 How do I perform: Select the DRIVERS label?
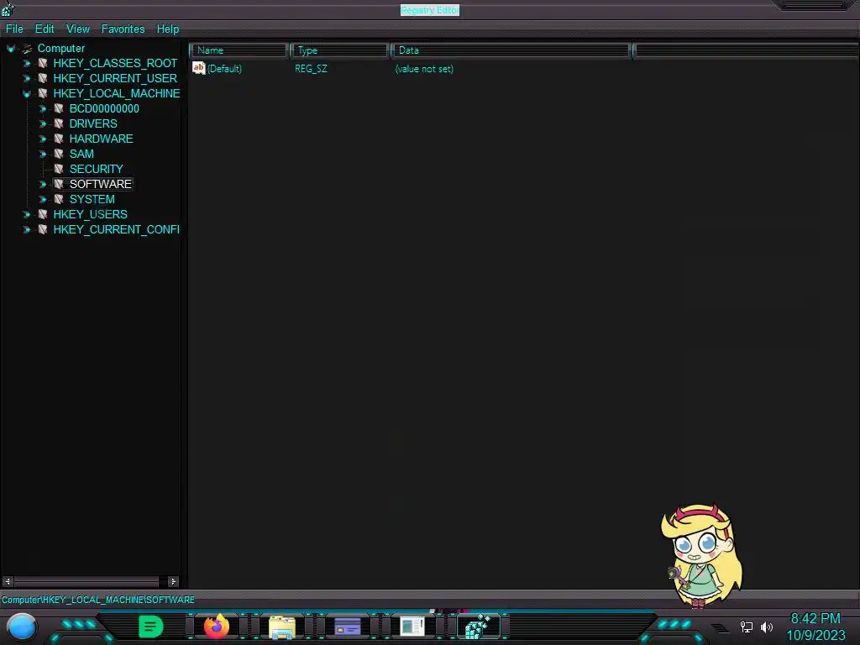pyautogui.click(x=93, y=124)
